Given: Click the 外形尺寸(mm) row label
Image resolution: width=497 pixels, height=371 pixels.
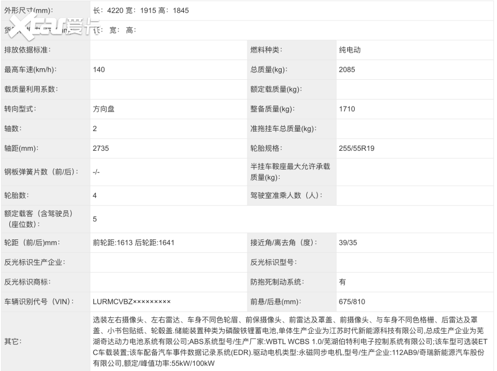Looking at the screenshot, I should click(x=28, y=10).
